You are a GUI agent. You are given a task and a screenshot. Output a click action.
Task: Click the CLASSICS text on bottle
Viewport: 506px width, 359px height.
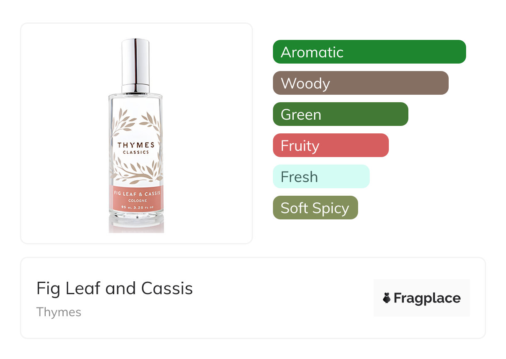tap(136, 152)
